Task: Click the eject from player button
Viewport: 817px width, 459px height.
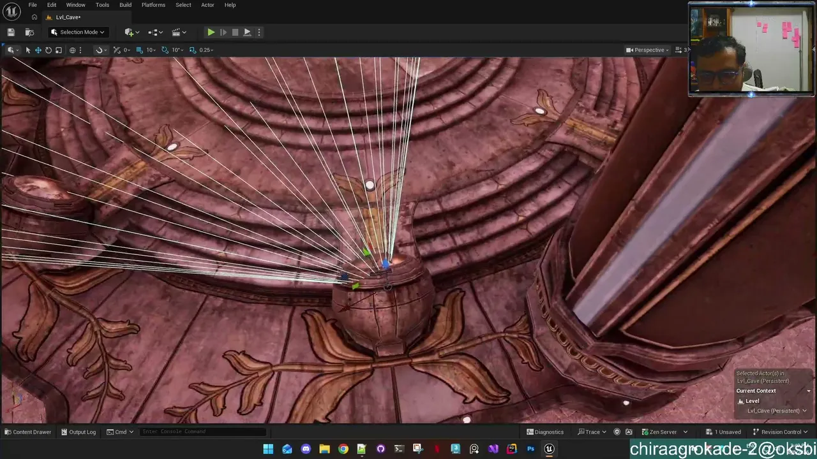Action: (x=247, y=32)
